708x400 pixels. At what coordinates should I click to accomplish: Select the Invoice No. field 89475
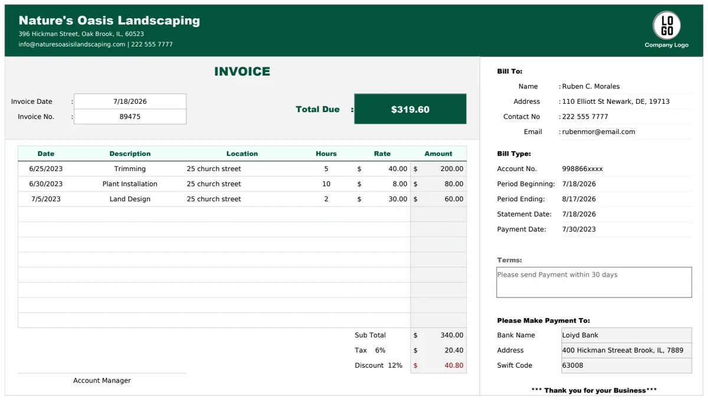pos(130,117)
